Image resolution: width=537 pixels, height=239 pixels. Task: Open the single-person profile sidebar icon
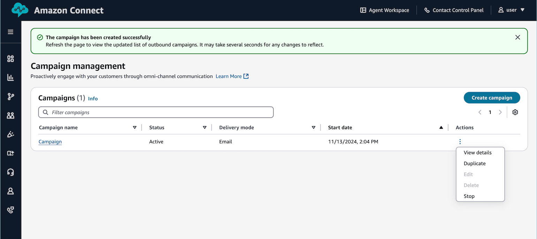click(x=10, y=191)
